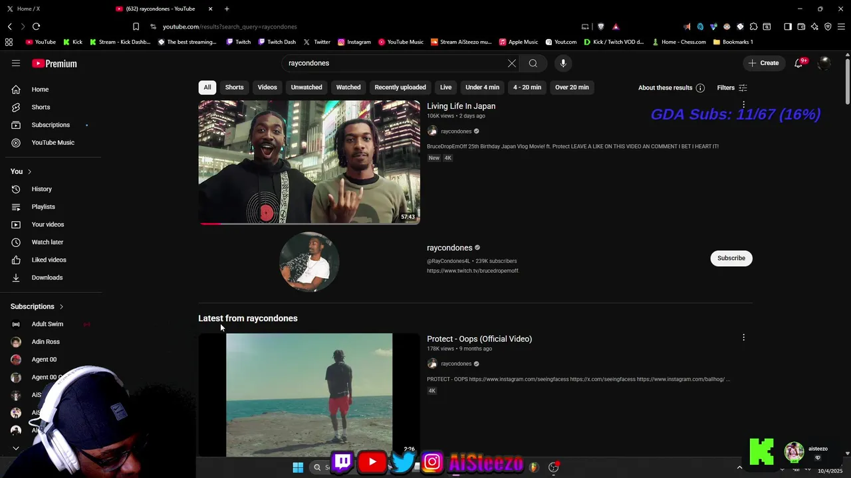Image resolution: width=851 pixels, height=478 pixels.
Task: Click the magnifier search button
Action: pyautogui.click(x=533, y=63)
